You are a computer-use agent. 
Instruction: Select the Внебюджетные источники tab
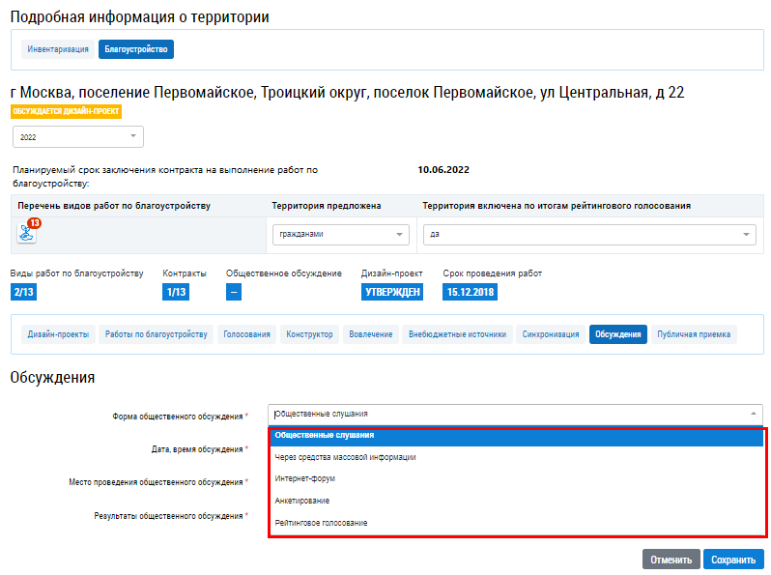pyautogui.click(x=457, y=334)
